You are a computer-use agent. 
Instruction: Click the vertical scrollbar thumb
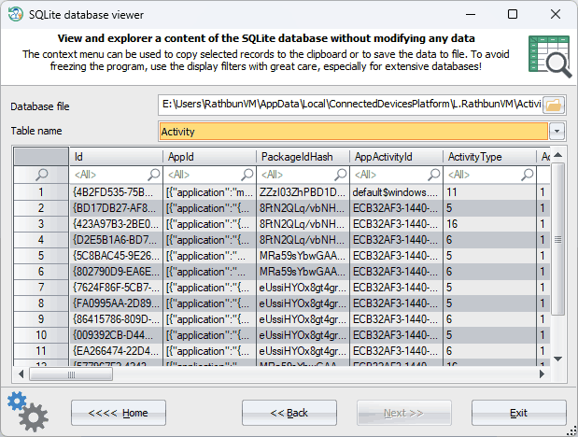[558, 239]
